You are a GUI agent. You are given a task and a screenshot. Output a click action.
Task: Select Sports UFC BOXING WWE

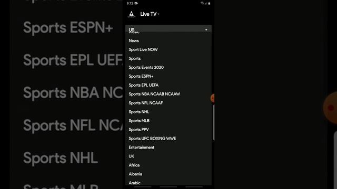pos(152,139)
